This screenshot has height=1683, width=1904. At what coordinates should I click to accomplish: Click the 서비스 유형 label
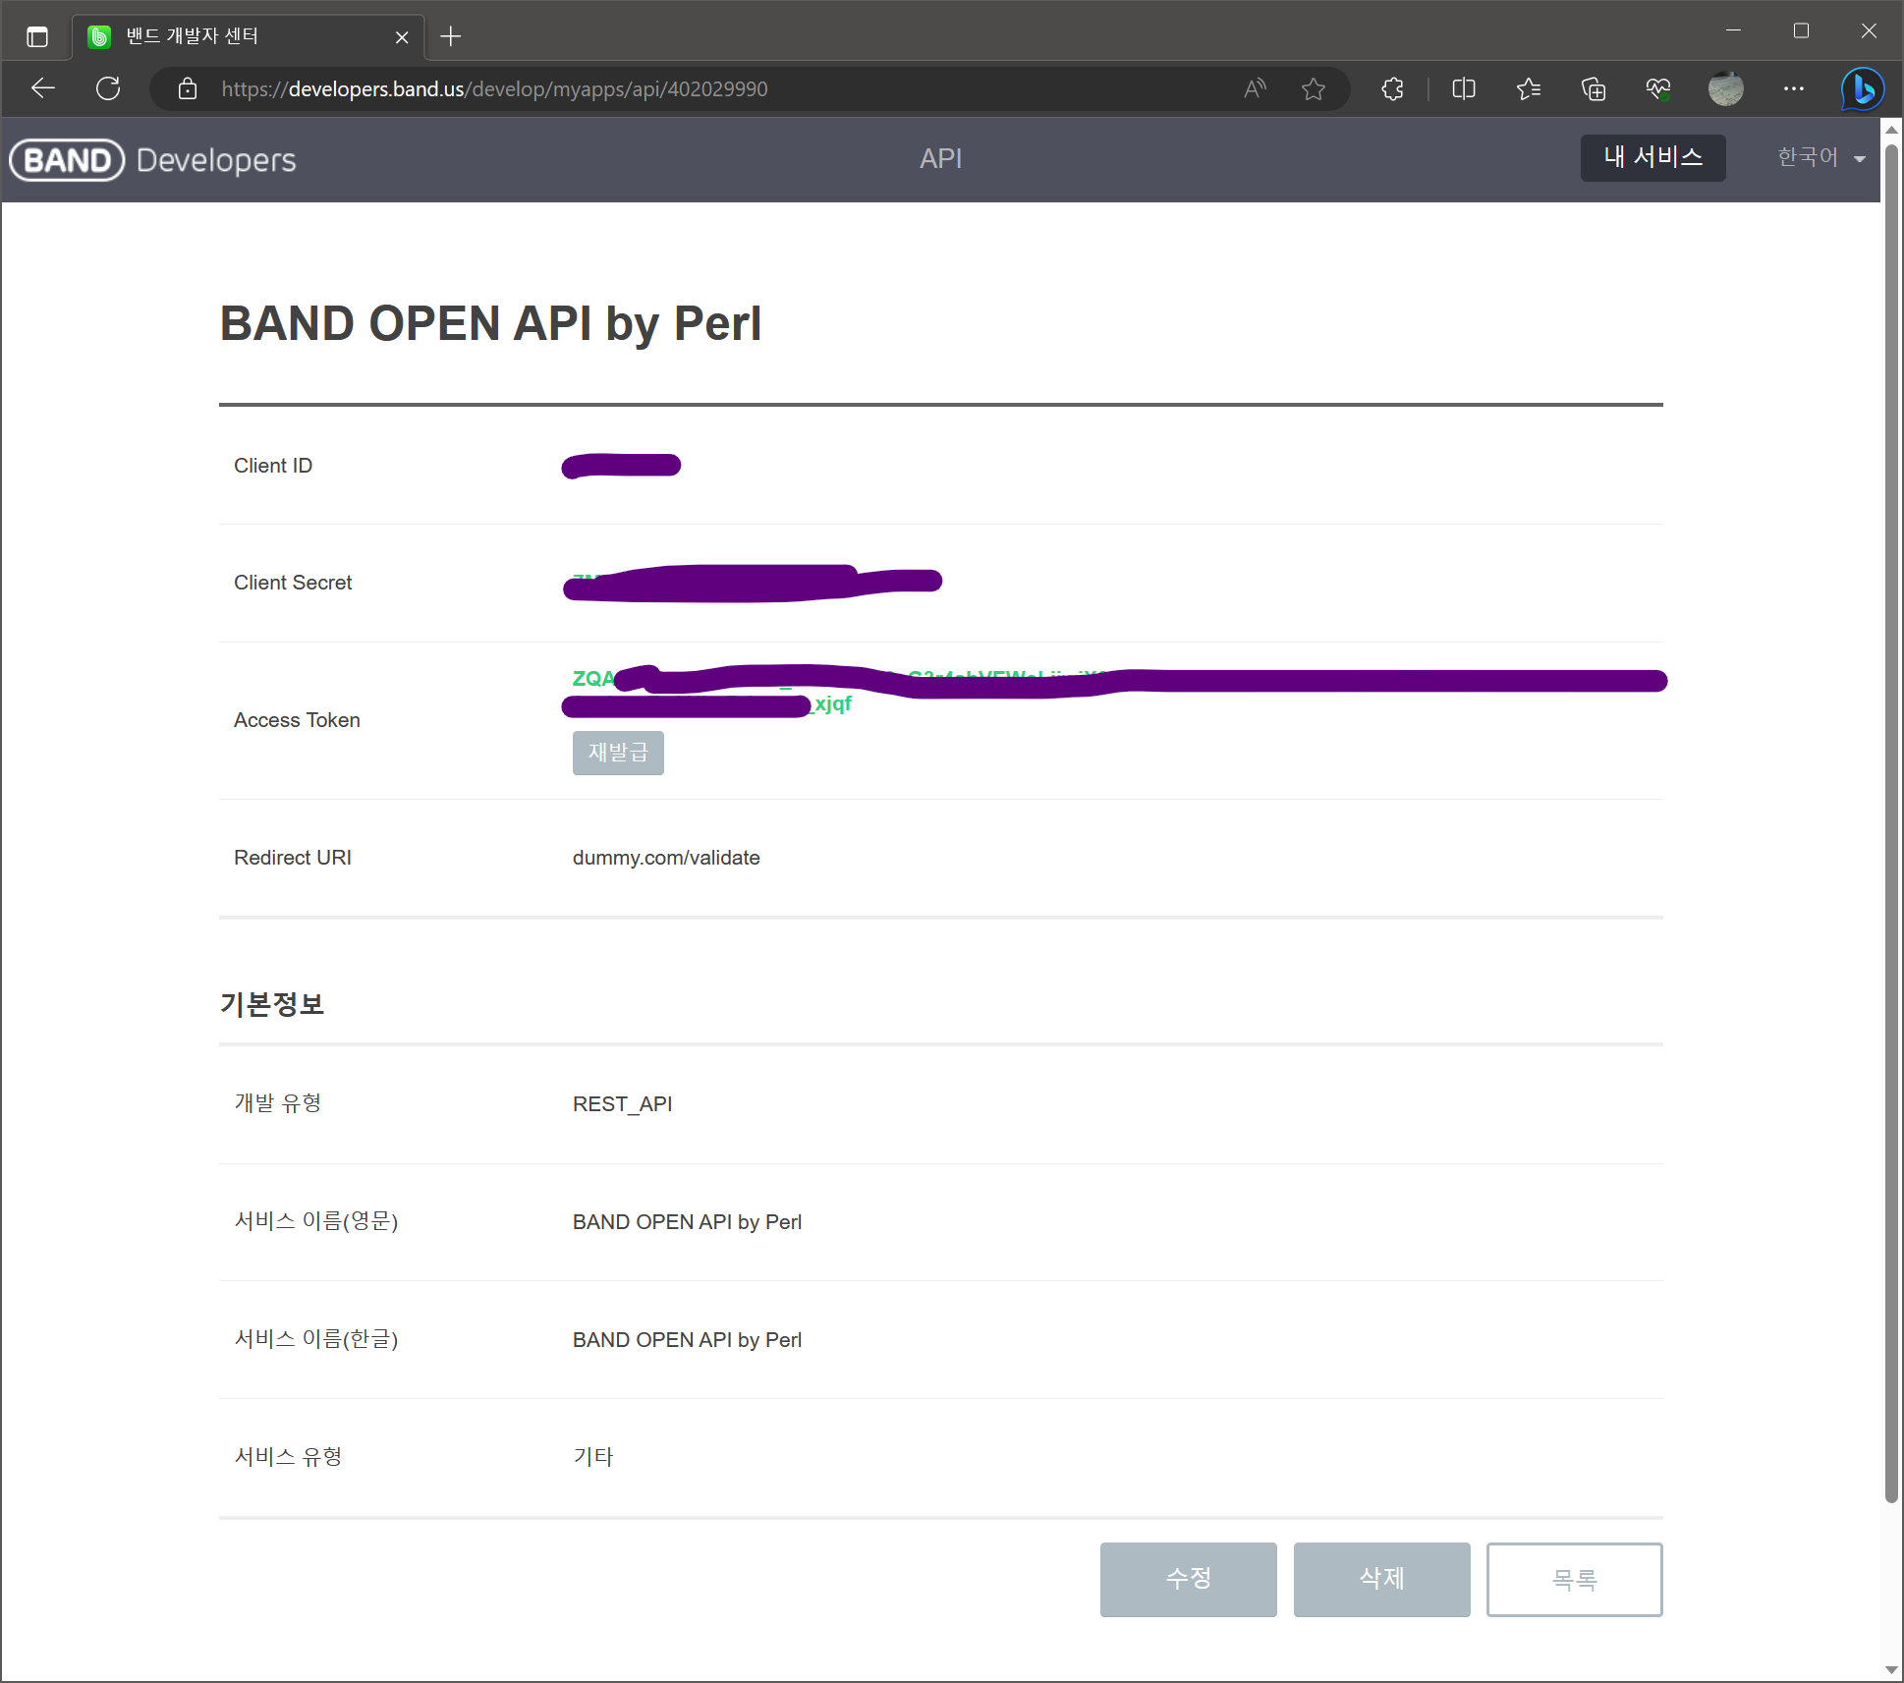[x=288, y=1457]
